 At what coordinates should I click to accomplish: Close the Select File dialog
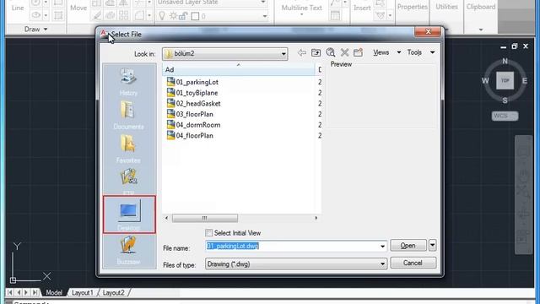pos(428,32)
